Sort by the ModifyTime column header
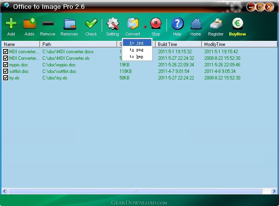This screenshot has width=279, height=206. click(239, 44)
